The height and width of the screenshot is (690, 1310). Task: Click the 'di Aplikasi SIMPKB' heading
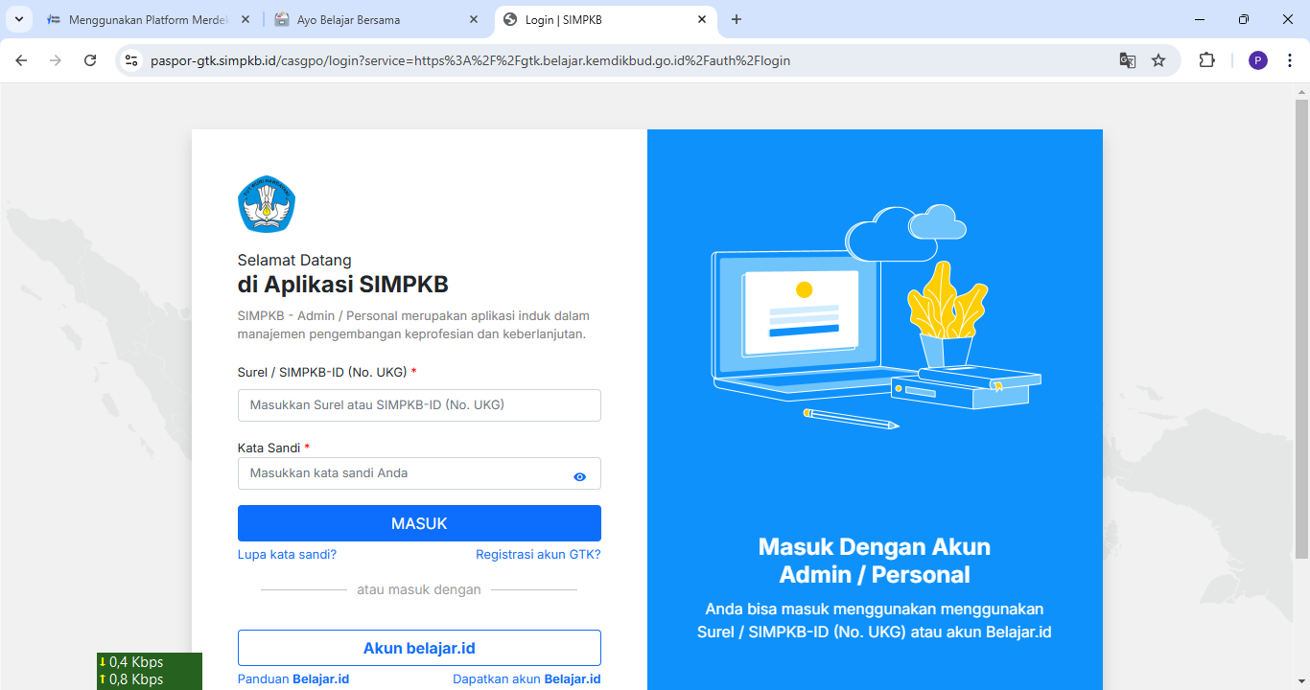pyautogui.click(x=343, y=285)
